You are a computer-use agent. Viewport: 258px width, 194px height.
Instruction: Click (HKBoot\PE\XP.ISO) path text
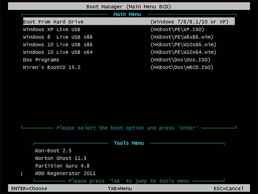click(x=177, y=29)
